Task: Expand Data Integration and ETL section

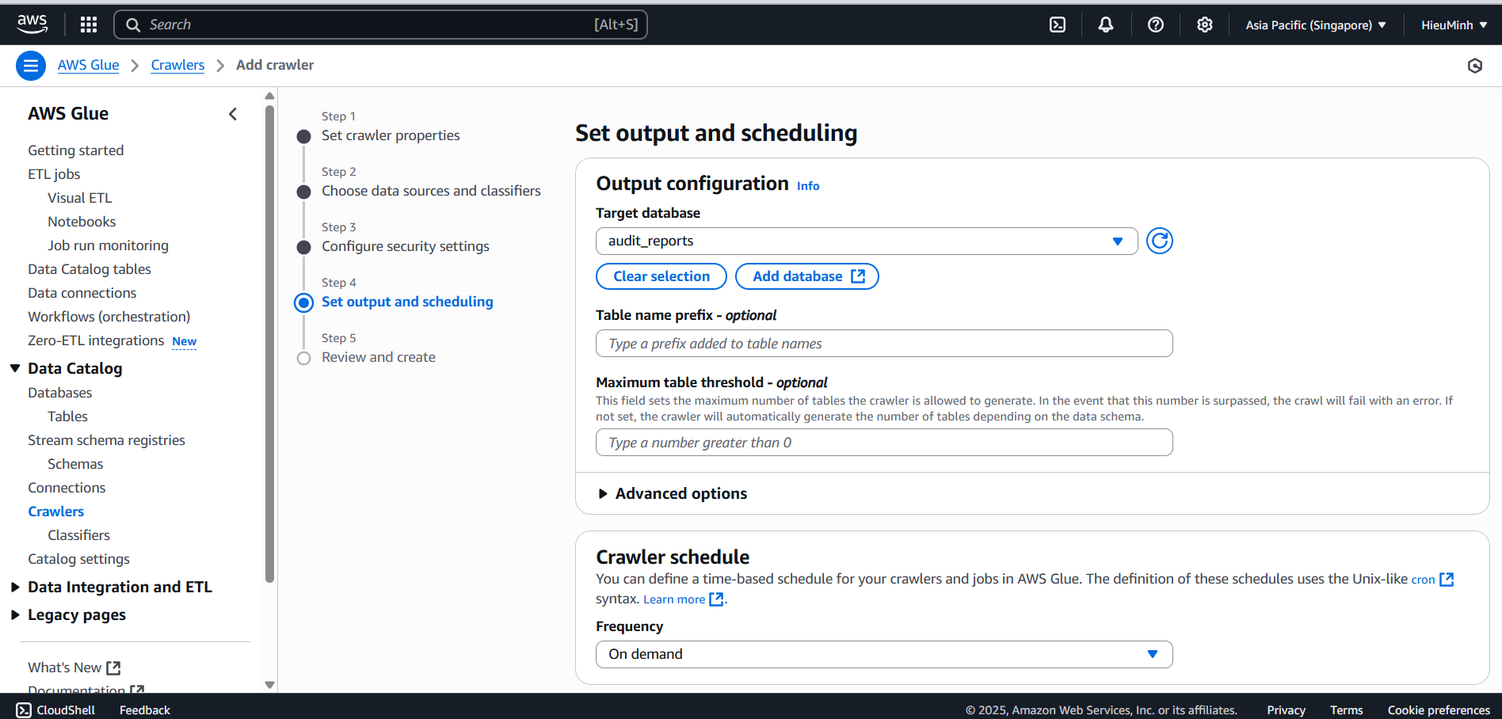Action: [15, 587]
